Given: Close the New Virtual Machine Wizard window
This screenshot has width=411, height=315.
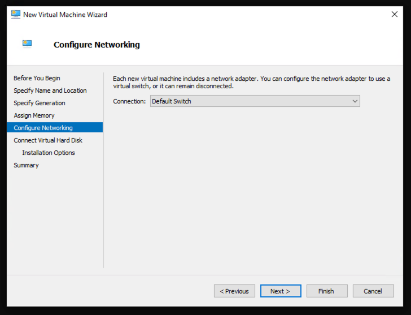Looking at the screenshot, I should pos(394,14).
